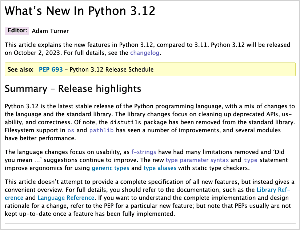This screenshot has height=230, width=300.
Task: Click the 'Summary – Release highlights' heading
Action: (73, 89)
